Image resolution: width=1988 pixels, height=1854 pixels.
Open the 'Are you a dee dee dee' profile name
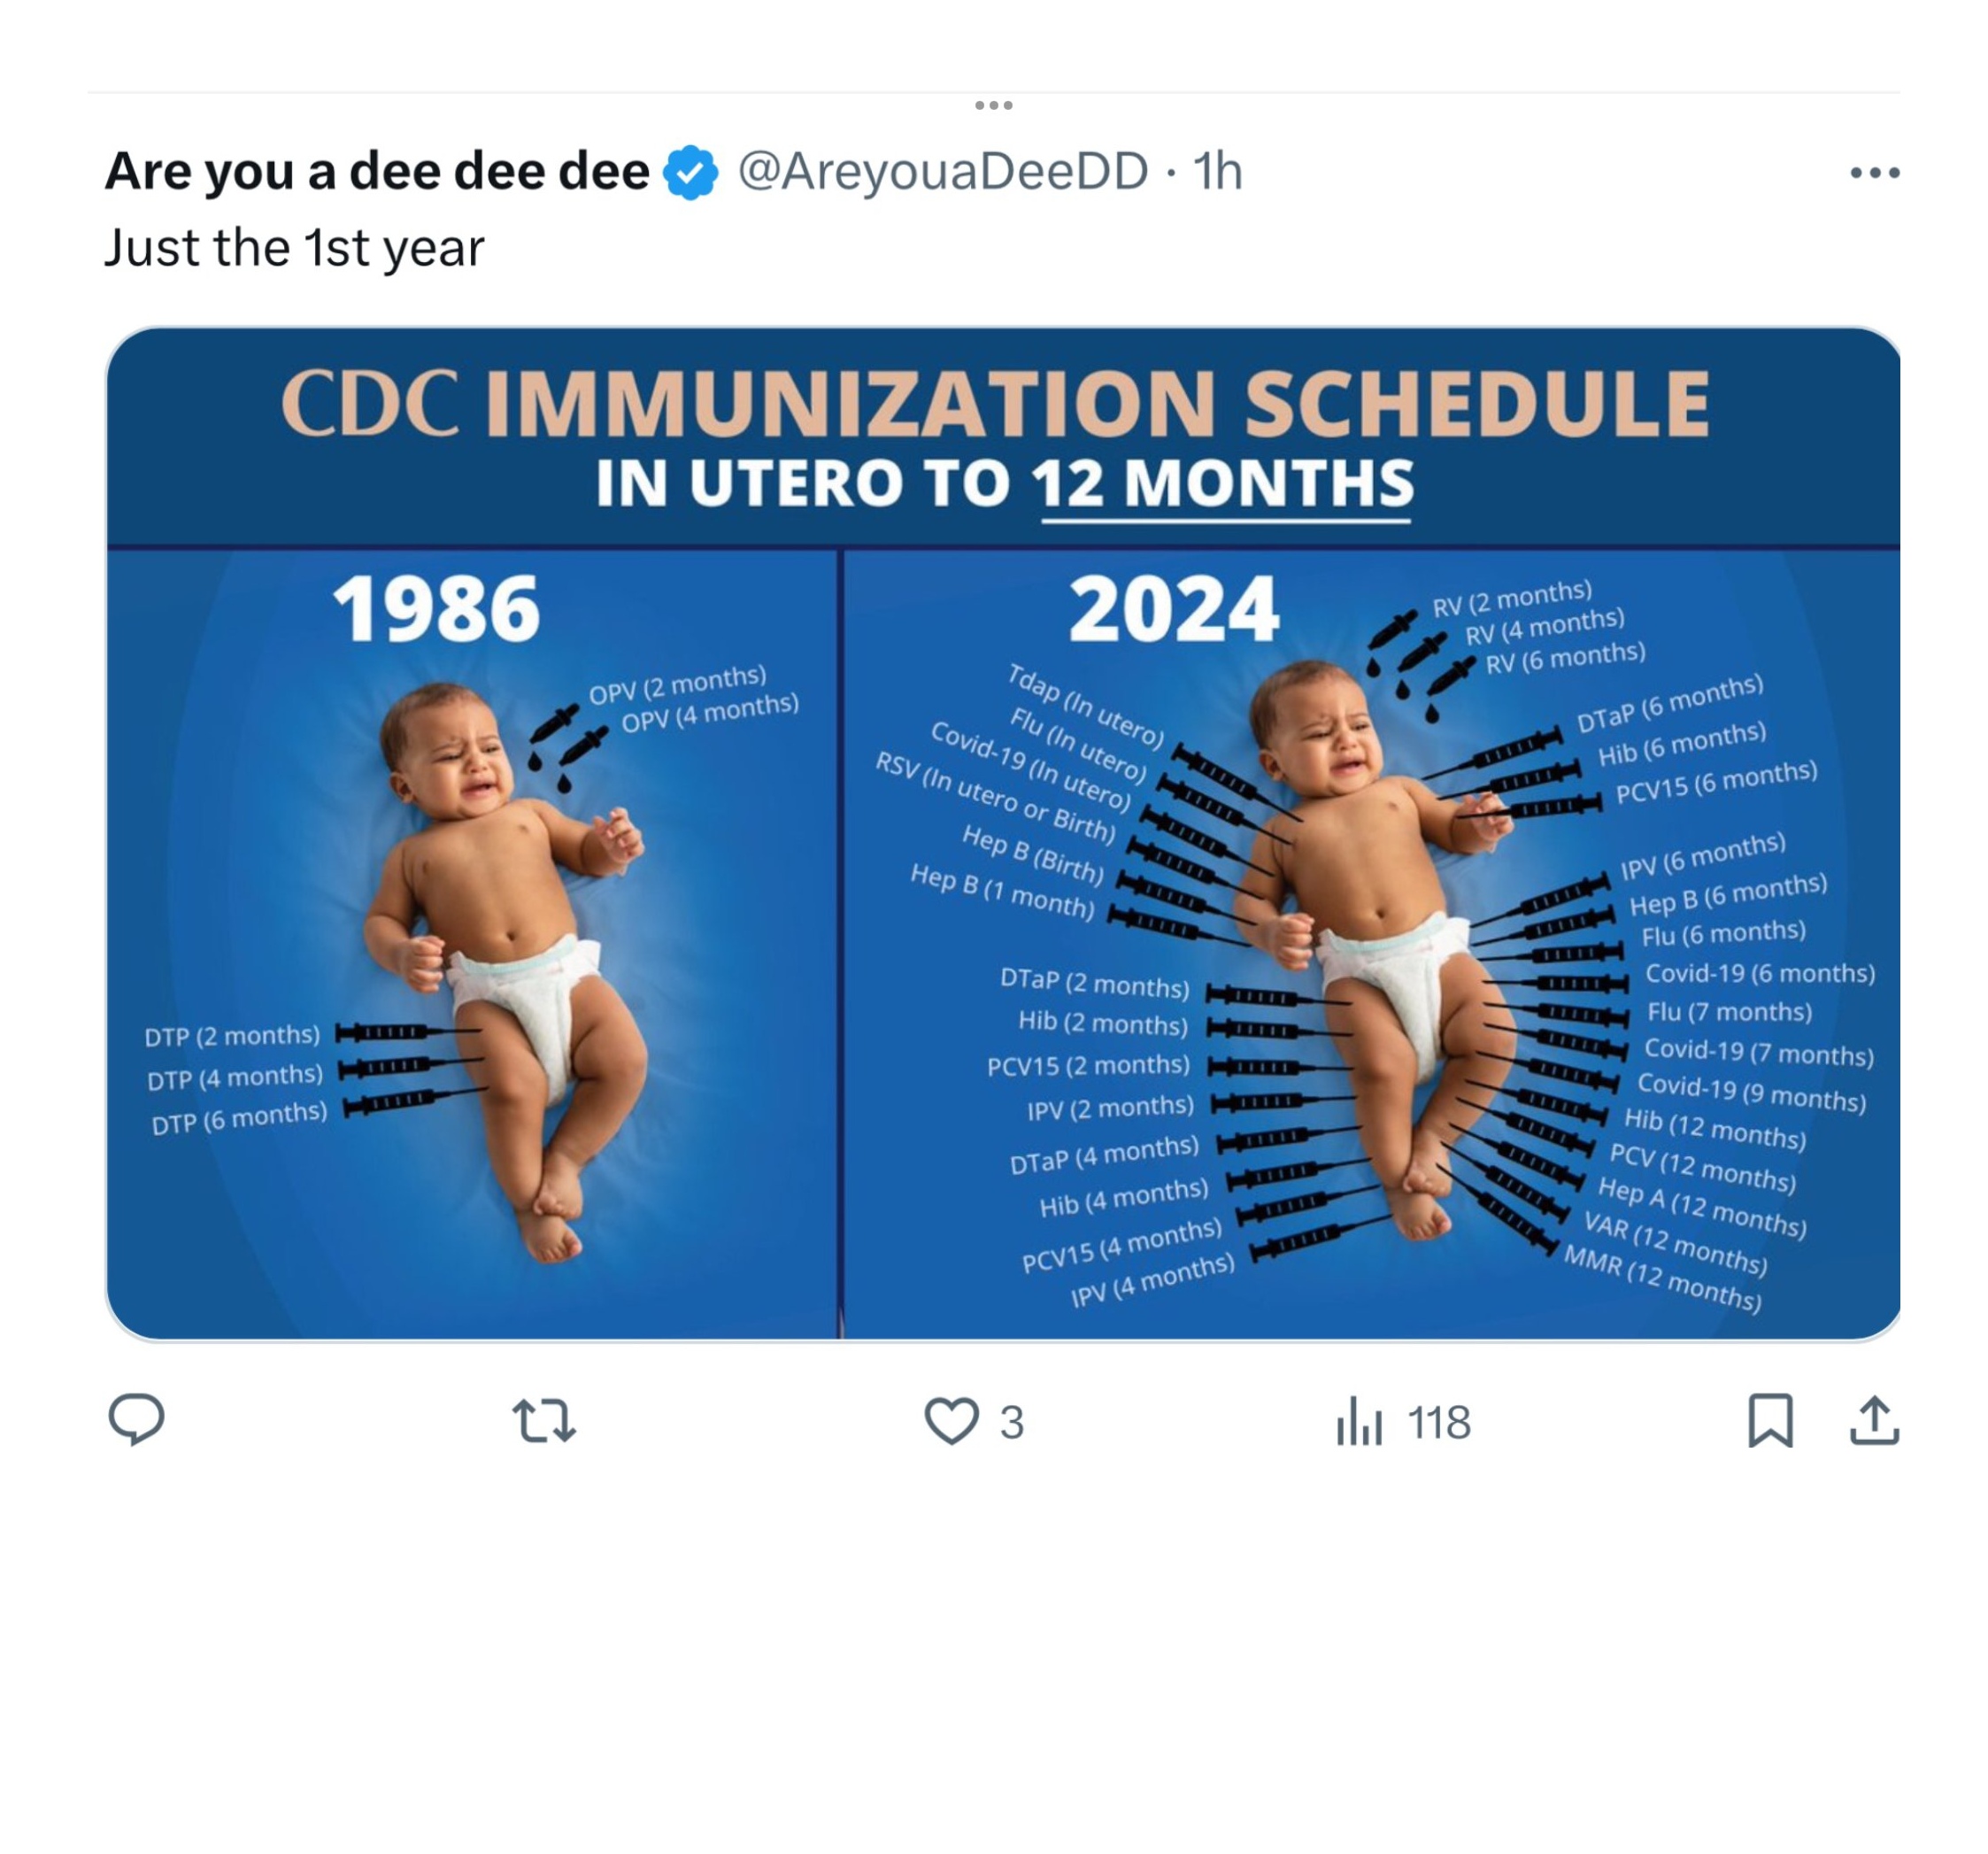click(x=377, y=171)
